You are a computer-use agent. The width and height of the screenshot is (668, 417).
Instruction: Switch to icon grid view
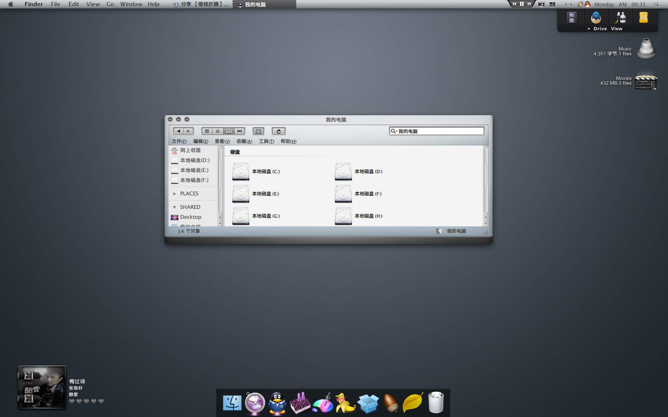[x=207, y=131]
